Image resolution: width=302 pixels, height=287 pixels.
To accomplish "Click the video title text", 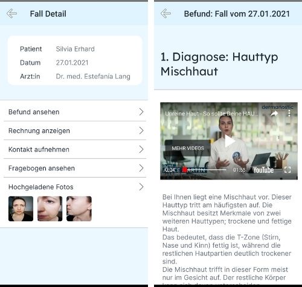I will tap(211, 114).
